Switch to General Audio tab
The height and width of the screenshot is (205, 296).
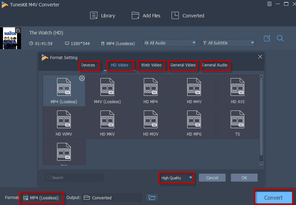215,65
